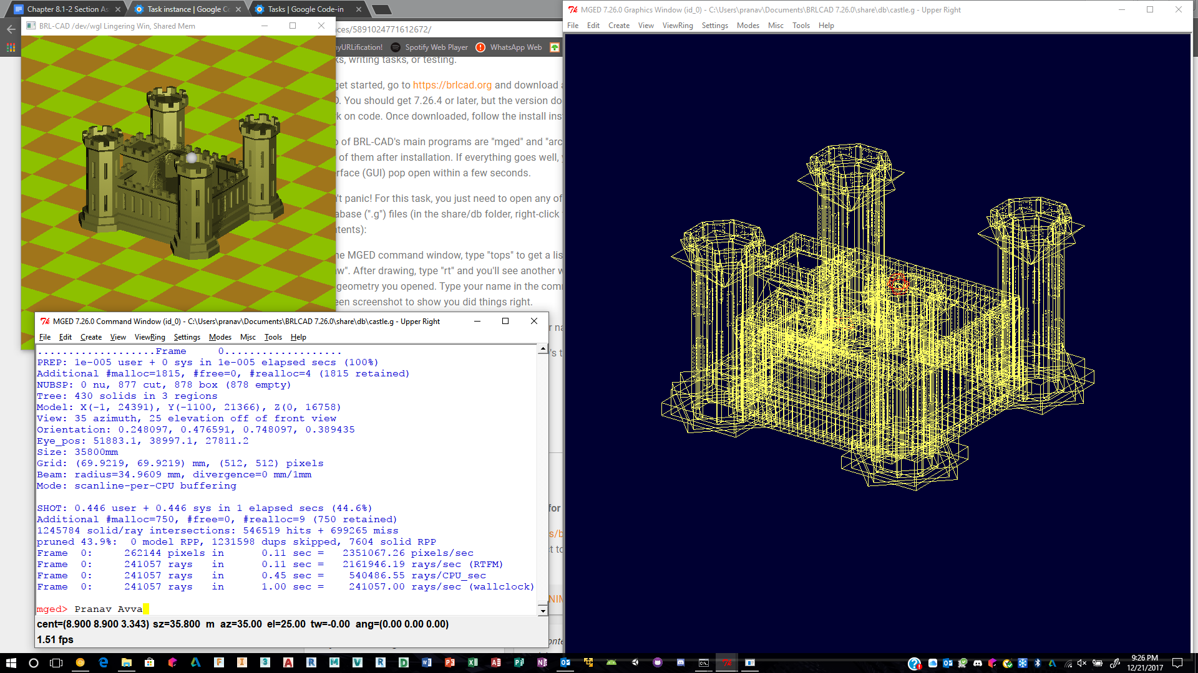Viewport: 1198px width, 673px height.
Task: Switch to 'Task instance | Google' browser tab
Action: point(189,9)
